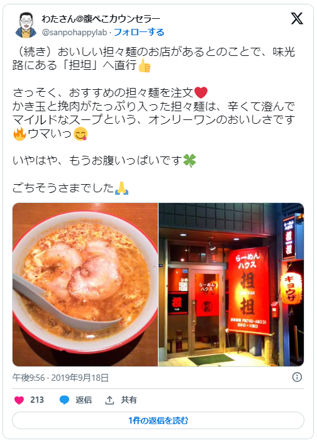The width and height of the screenshot is (317, 443).
Task: Click the 返信 reply label
Action: [84, 400]
